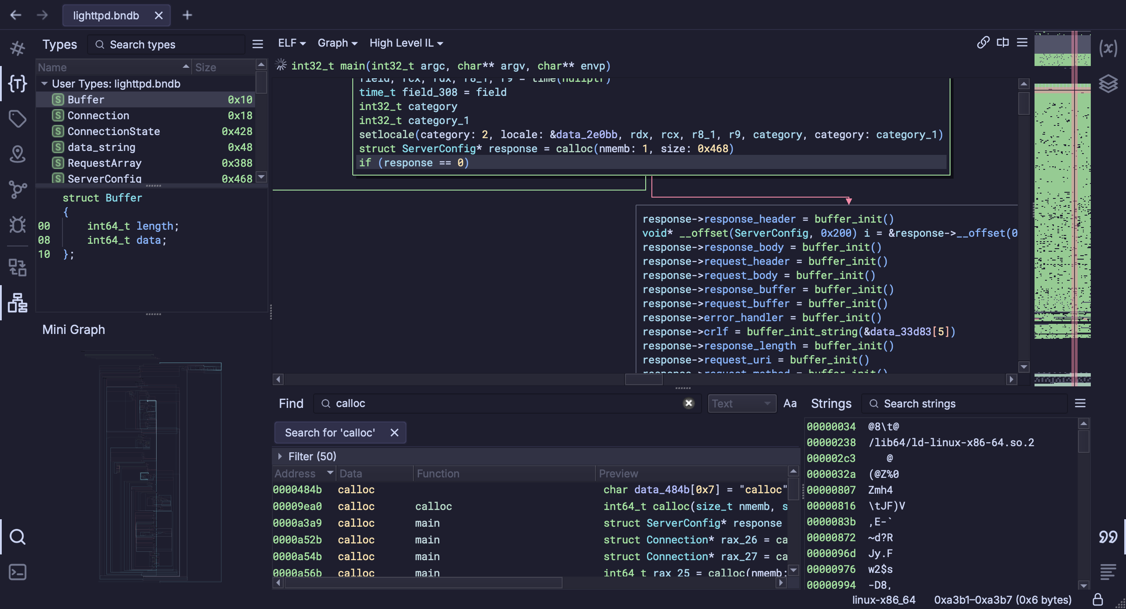Collapse User Types: lighttpd.bndb tree
1126x609 pixels.
click(44, 84)
